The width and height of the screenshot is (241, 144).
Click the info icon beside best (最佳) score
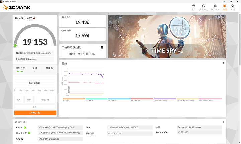point(52,68)
